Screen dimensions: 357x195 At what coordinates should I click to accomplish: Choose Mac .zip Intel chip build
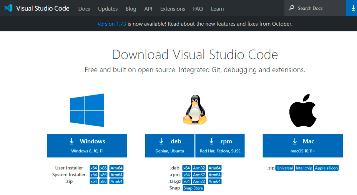304,168
